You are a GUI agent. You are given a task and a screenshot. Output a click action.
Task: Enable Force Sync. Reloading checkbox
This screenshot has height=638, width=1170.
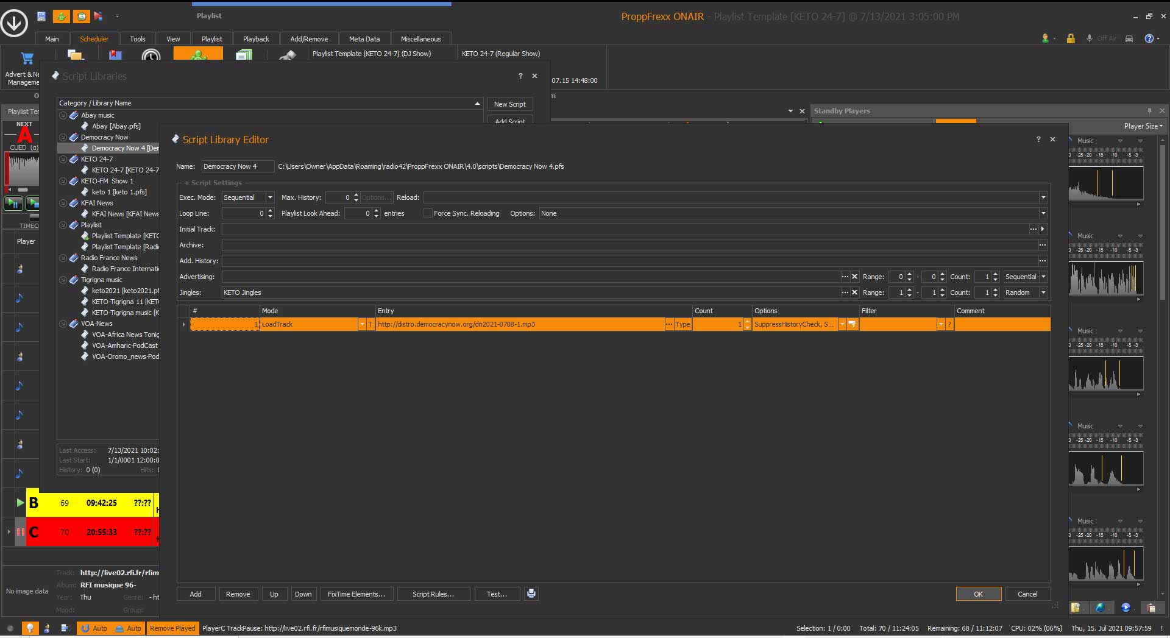(x=428, y=213)
